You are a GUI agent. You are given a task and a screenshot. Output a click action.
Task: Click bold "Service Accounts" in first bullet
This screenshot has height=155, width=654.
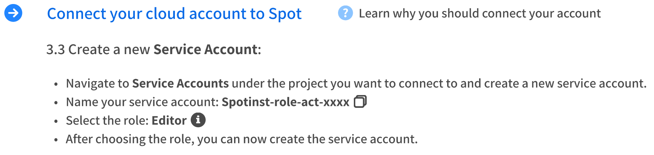click(x=180, y=83)
